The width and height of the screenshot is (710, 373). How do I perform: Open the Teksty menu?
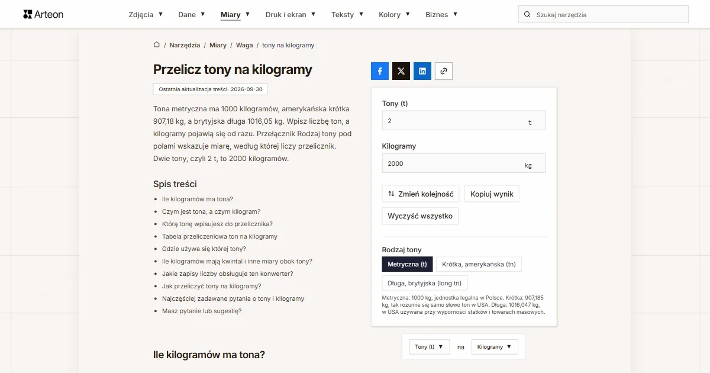click(347, 15)
